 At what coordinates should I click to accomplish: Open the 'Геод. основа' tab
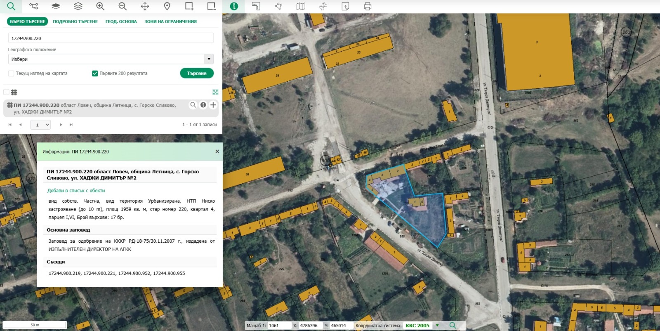tap(121, 21)
